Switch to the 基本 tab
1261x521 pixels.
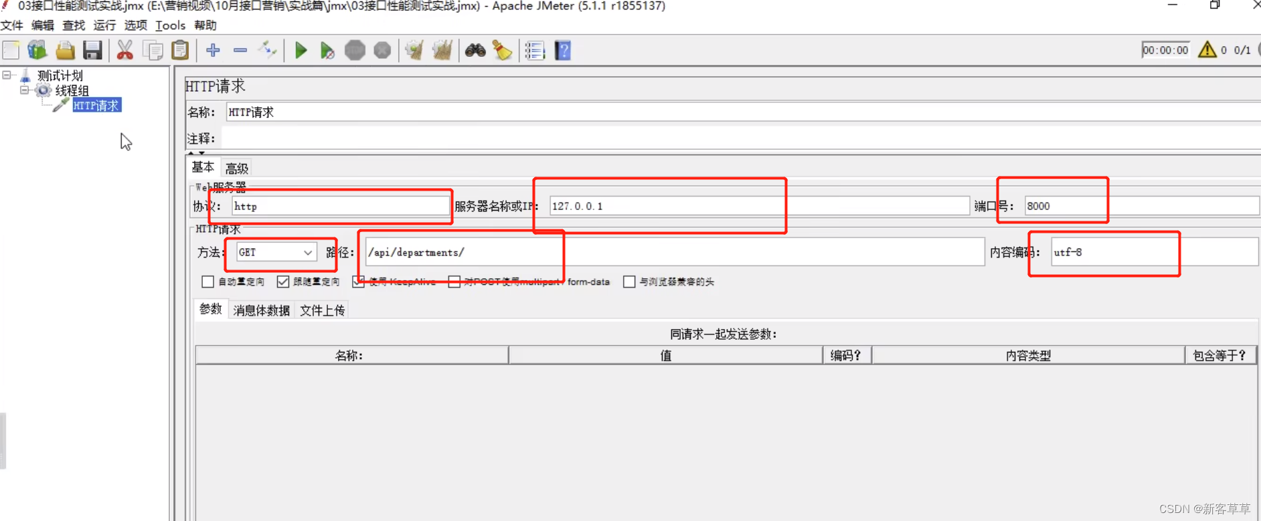[203, 167]
